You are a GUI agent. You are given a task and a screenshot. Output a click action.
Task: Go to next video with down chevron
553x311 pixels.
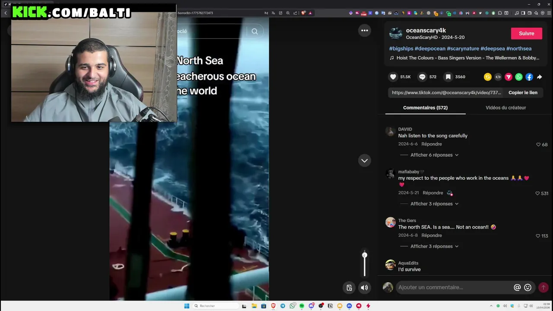(365, 160)
